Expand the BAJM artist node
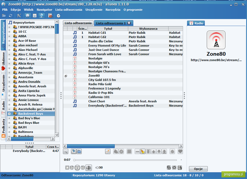 [x=9, y=127]
